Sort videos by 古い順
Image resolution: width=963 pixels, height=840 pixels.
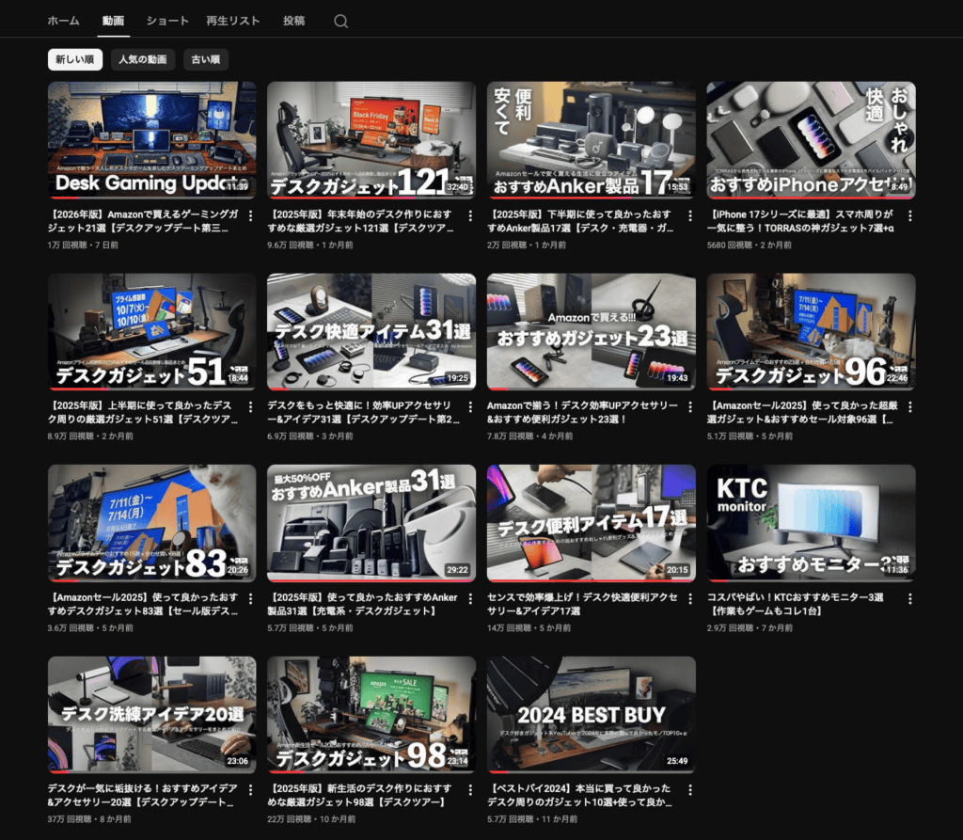(x=206, y=60)
